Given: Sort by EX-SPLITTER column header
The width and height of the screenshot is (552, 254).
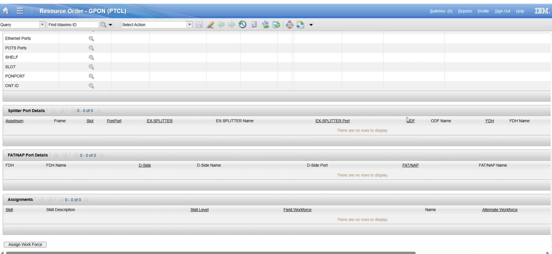Looking at the screenshot, I should [160, 121].
